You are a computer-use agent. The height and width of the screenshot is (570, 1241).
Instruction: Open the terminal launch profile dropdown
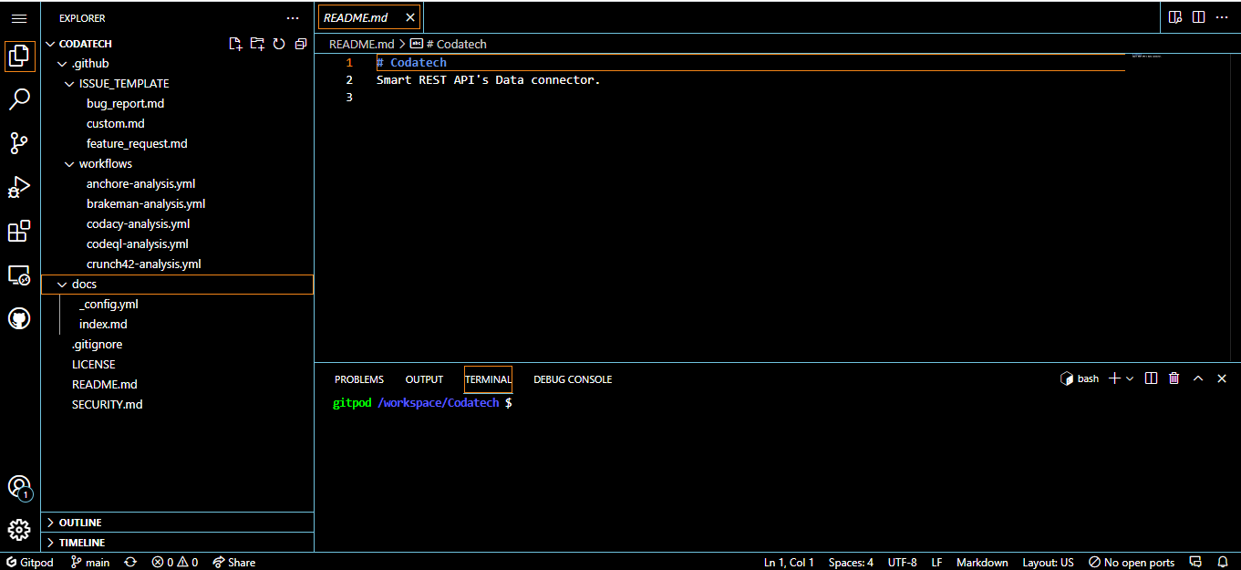1130,378
